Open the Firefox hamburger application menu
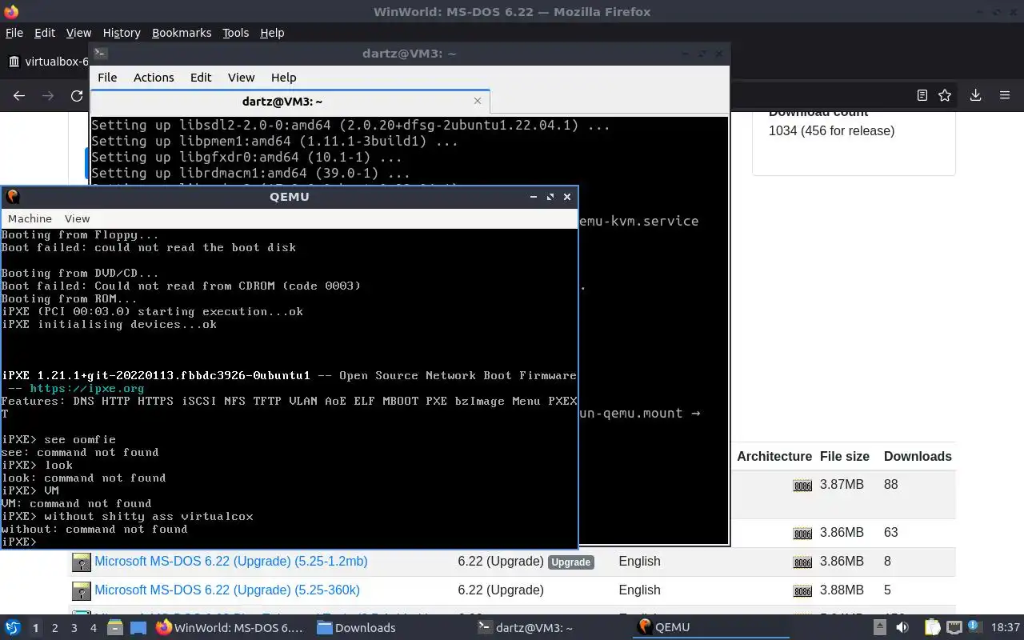 pyautogui.click(x=1005, y=95)
